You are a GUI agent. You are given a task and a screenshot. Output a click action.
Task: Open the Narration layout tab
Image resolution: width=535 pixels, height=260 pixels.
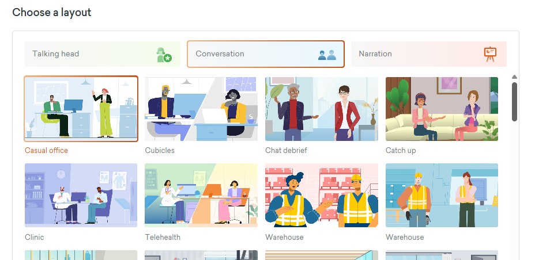point(429,54)
